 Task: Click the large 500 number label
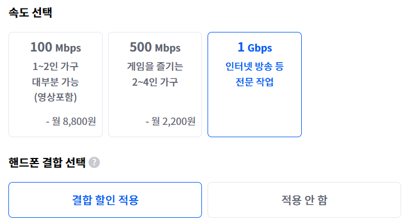coord(140,47)
